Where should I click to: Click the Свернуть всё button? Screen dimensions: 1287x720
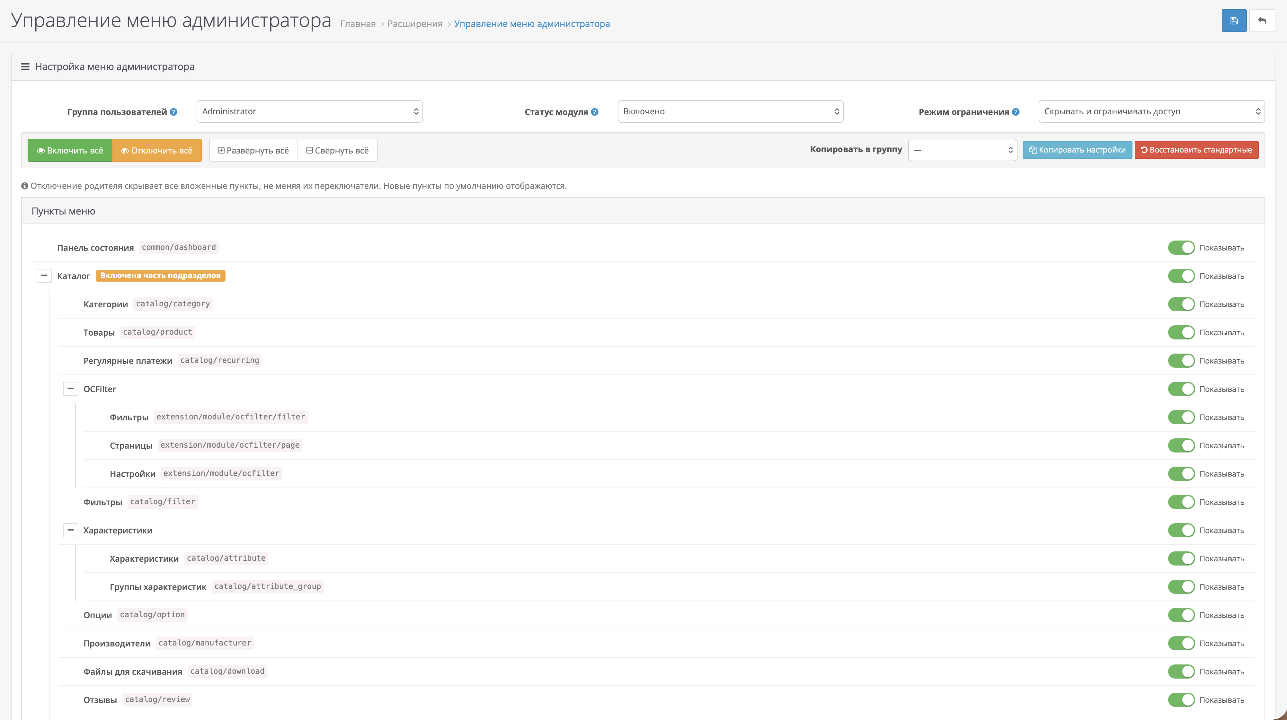point(338,150)
